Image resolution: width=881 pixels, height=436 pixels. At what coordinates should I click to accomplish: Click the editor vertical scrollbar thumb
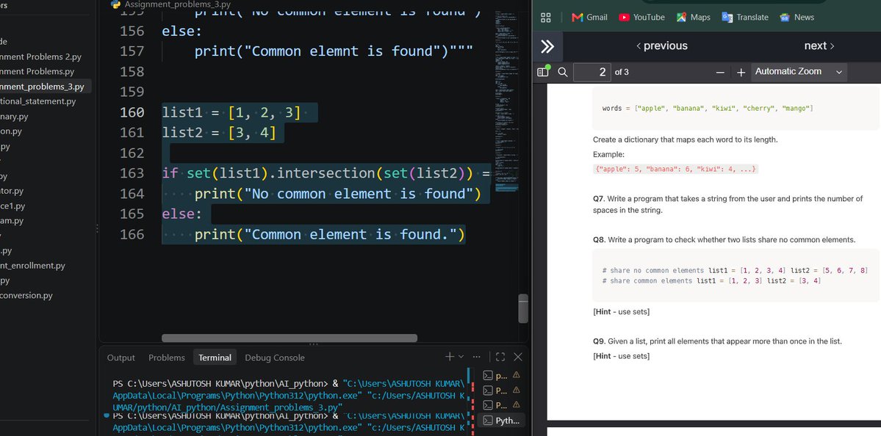[523, 308]
